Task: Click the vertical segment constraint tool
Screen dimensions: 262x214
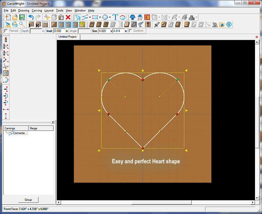Action: coord(6,116)
